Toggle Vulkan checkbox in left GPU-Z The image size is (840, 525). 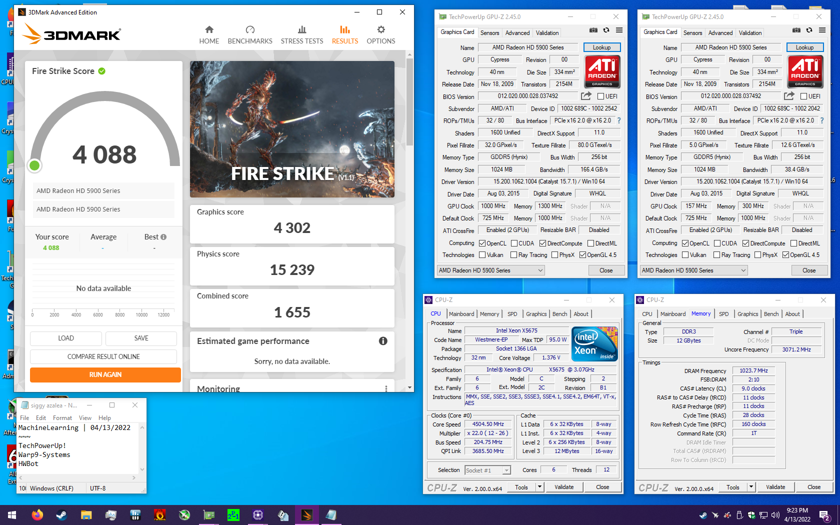(482, 255)
